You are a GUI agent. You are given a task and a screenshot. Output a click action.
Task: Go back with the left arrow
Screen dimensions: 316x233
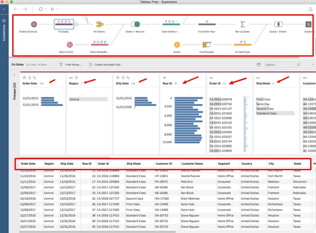16,9
